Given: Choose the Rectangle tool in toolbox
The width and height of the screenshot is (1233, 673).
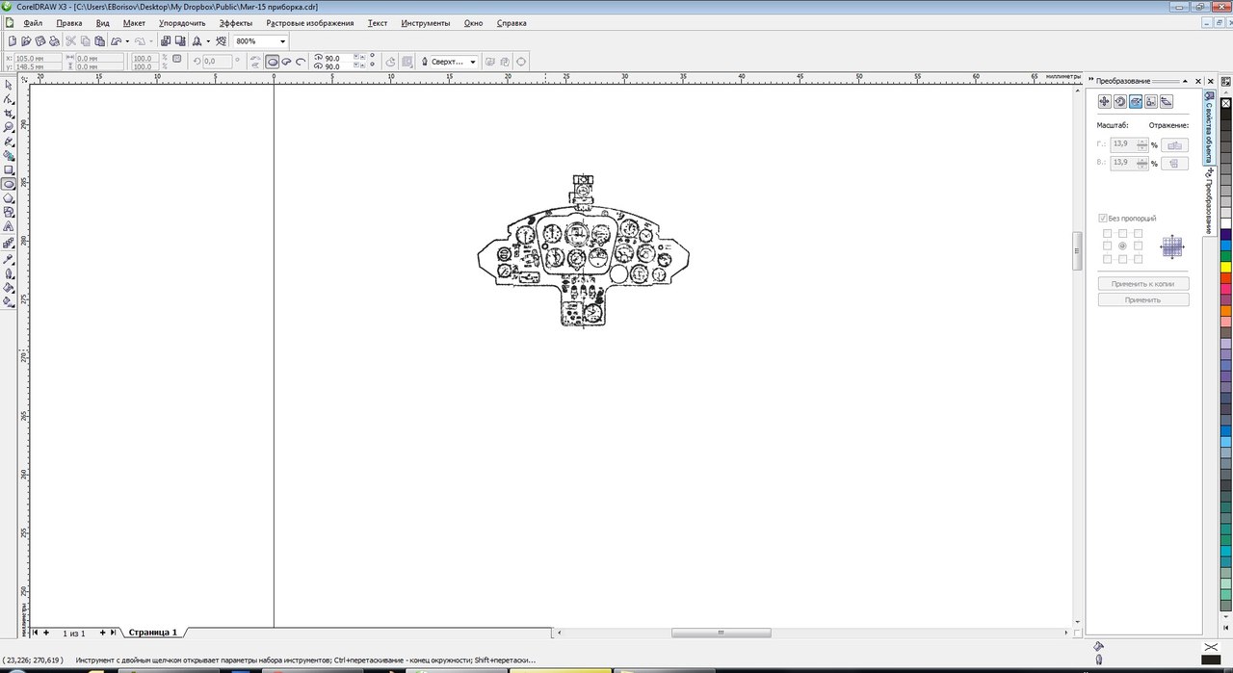Looking at the screenshot, I should (9, 169).
